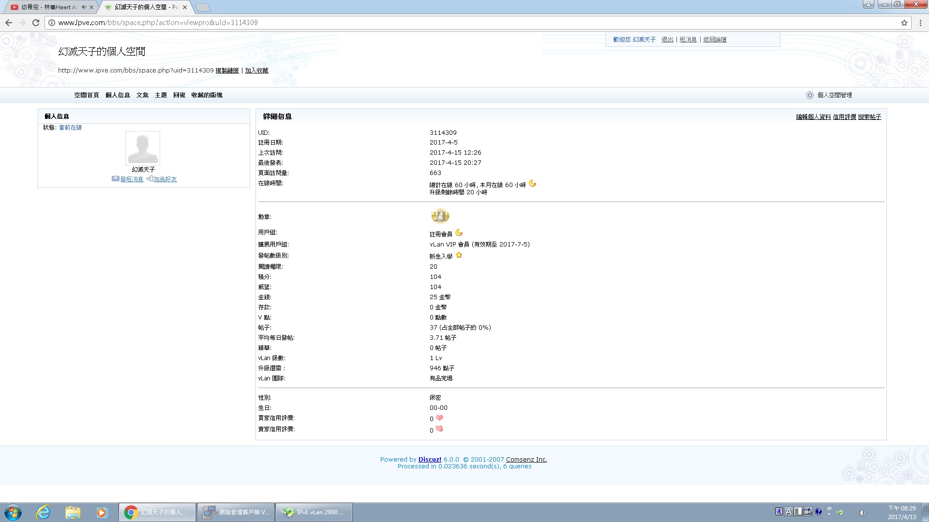Click the 退出 logout link
Image resolution: width=929 pixels, height=522 pixels.
[x=667, y=40]
